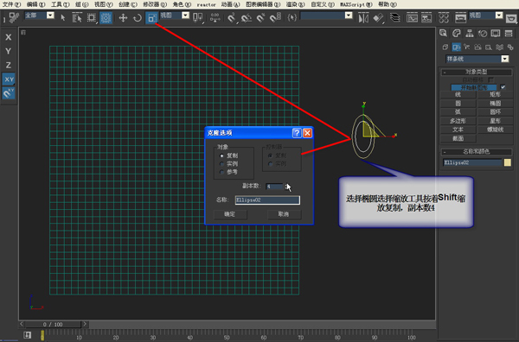Select the Cameras category icon
Image resolution: width=519 pixels, height=342 pixels.
point(477,47)
